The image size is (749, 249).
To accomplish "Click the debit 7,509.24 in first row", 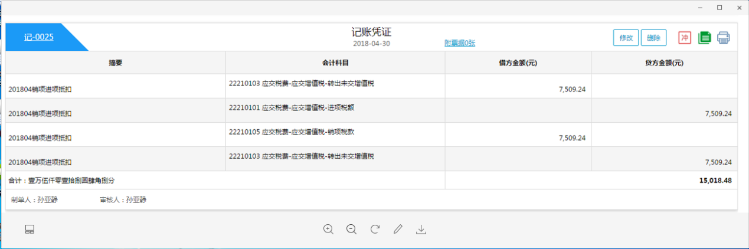I will coord(572,90).
